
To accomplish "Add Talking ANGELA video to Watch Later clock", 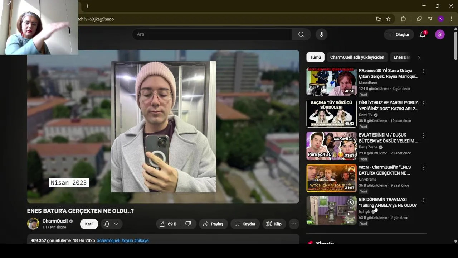I will click(x=351, y=202).
